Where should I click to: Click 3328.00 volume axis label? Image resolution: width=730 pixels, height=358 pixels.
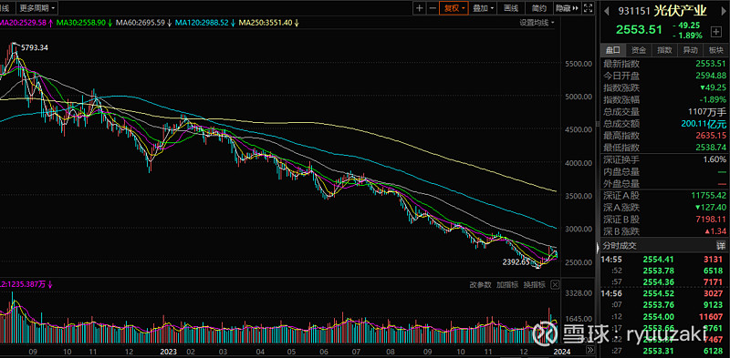pos(578,293)
